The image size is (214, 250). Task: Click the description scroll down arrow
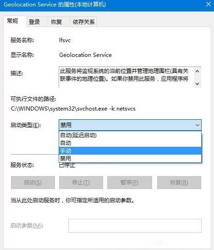(198, 83)
